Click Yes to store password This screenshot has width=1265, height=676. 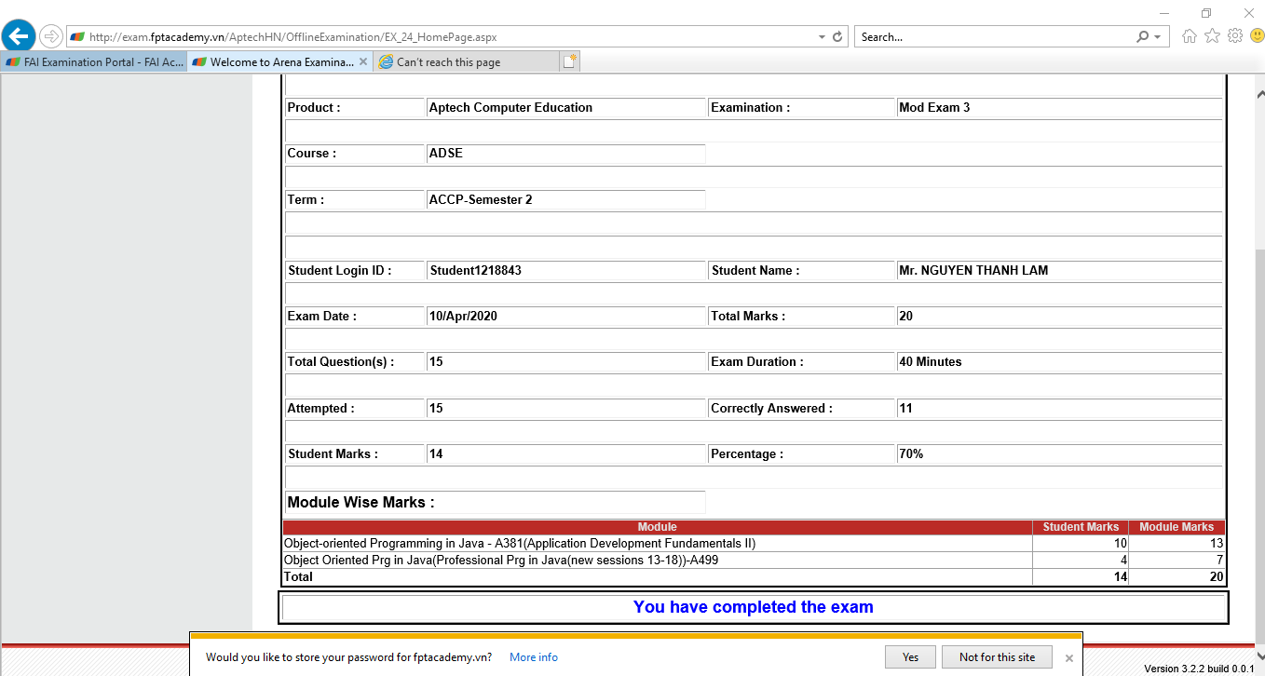[x=910, y=656]
